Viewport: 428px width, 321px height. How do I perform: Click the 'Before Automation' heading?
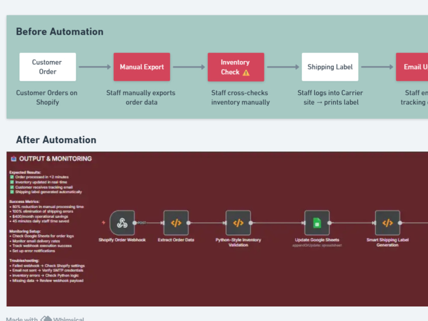60,32
